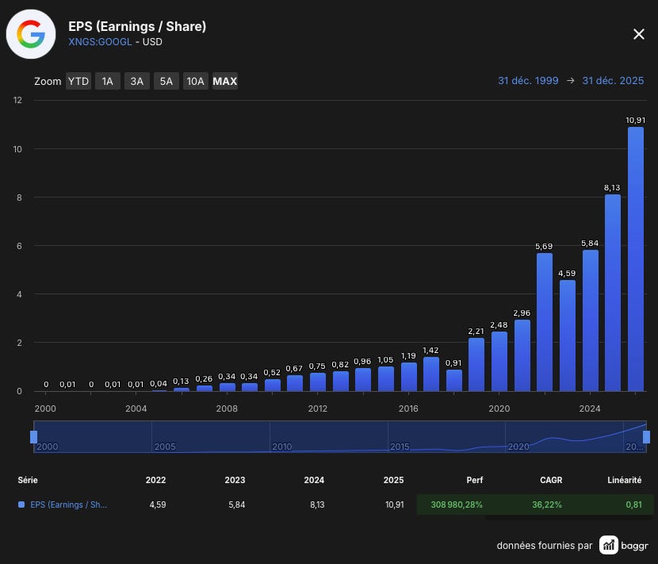This screenshot has width=658, height=564.
Task: Set zoom to 10A
Action: pos(196,81)
